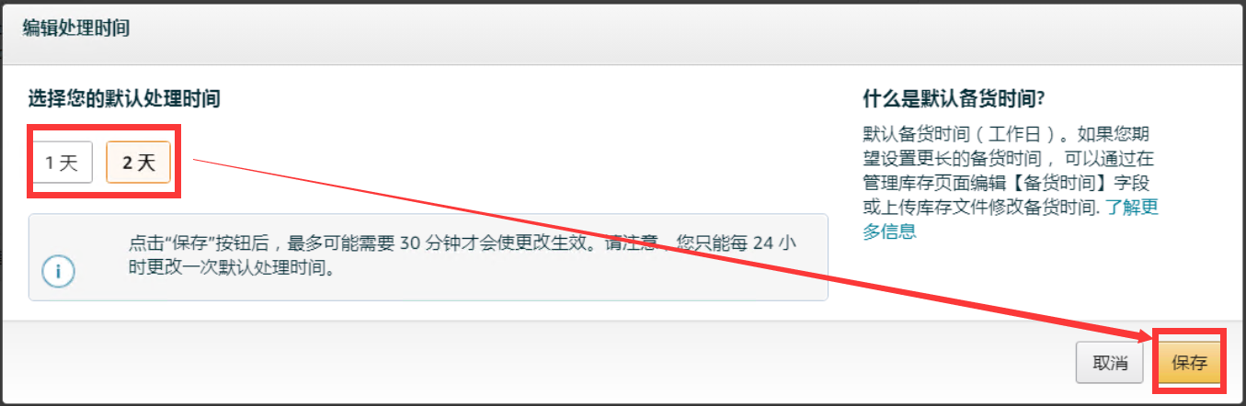Click the highlighted orange day button
1246x406 pixels.
click(x=139, y=164)
